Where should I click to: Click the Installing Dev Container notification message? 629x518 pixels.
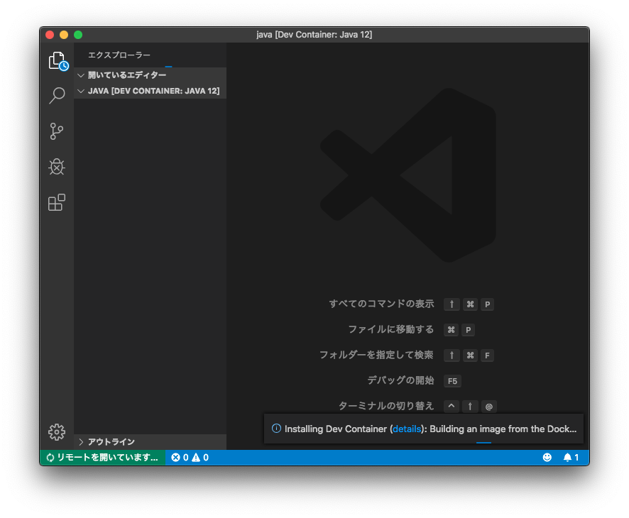point(430,429)
